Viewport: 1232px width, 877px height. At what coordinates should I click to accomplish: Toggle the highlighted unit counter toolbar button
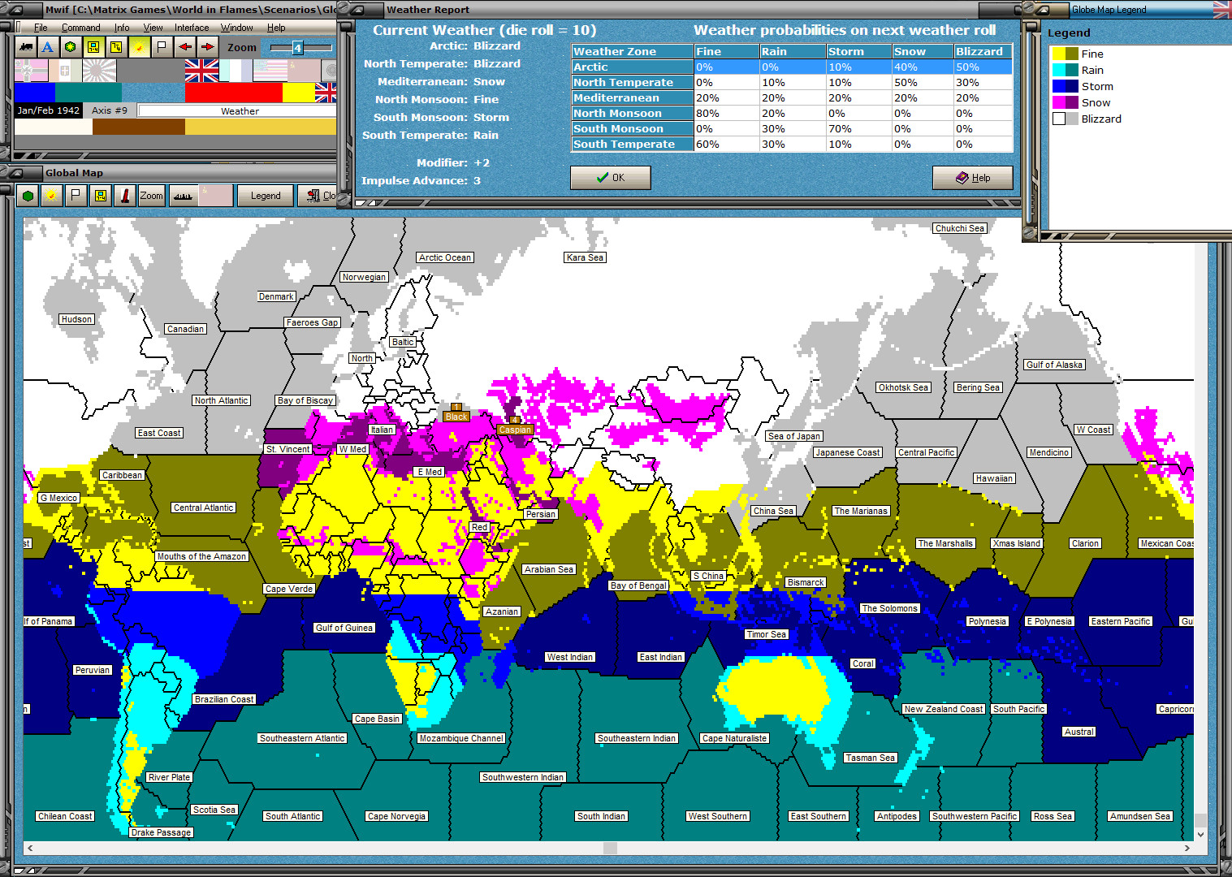93,47
